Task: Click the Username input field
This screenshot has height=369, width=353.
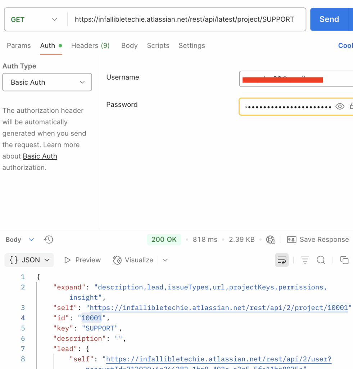Action: pyautogui.click(x=296, y=79)
